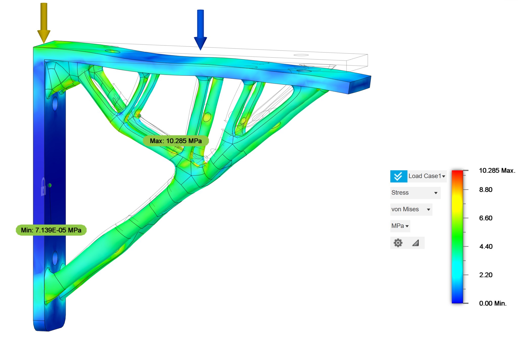Click the 6.60 legend tick label

click(486, 218)
